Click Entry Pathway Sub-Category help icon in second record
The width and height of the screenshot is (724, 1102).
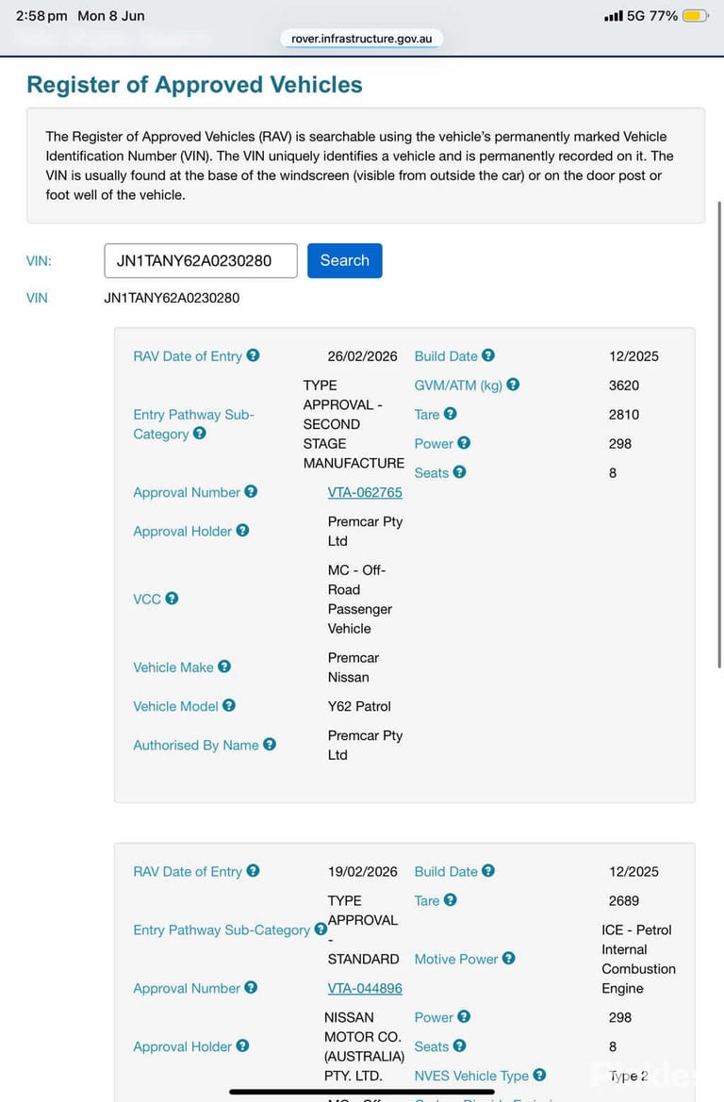point(321,929)
